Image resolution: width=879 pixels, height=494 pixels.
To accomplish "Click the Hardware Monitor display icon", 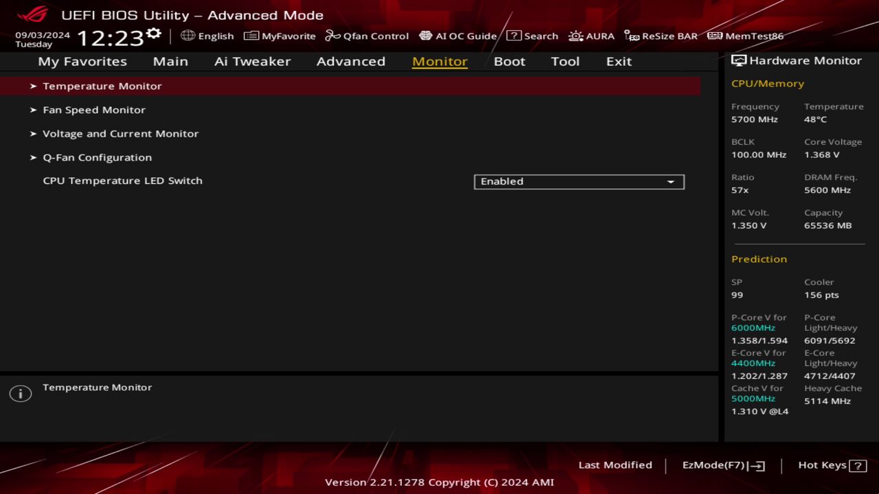I will (x=739, y=60).
